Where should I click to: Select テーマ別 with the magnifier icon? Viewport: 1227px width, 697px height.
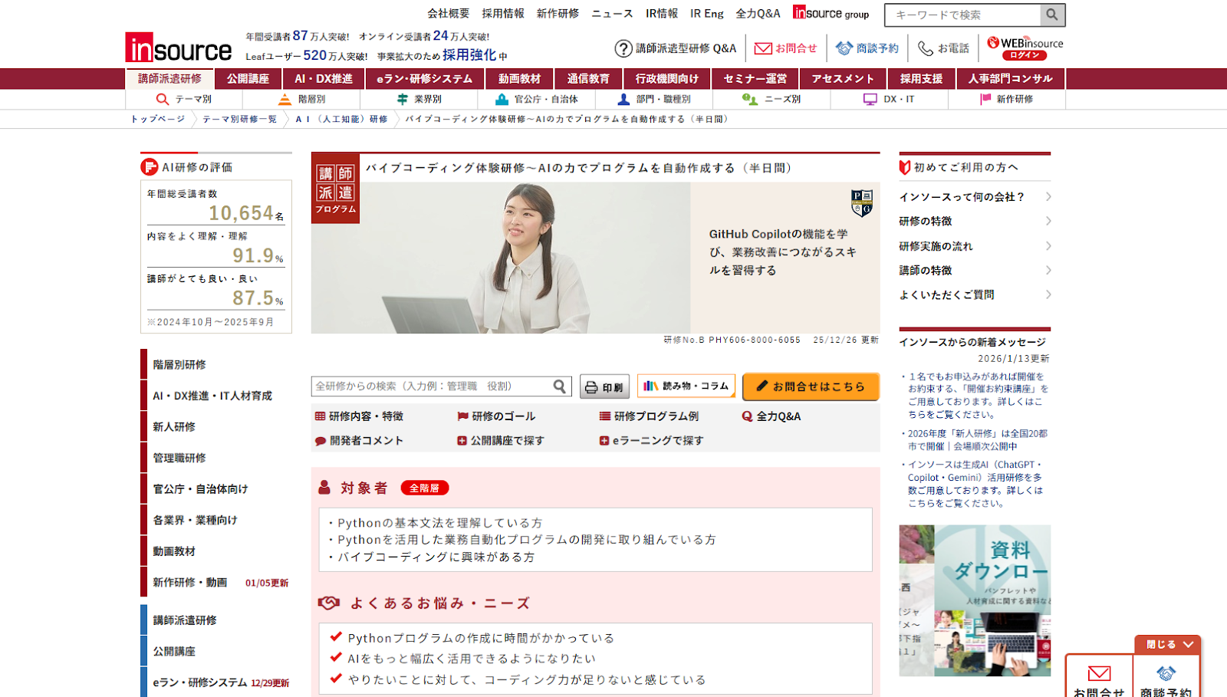pos(163,98)
